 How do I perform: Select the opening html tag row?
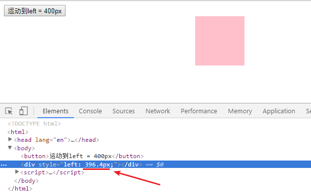coord(18,132)
